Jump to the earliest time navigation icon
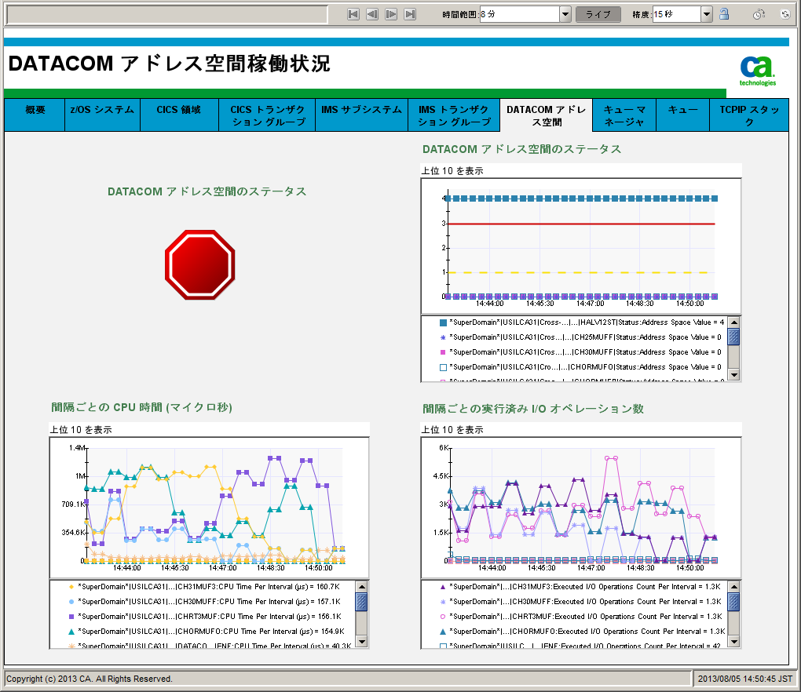The width and height of the screenshot is (801, 692). (353, 13)
